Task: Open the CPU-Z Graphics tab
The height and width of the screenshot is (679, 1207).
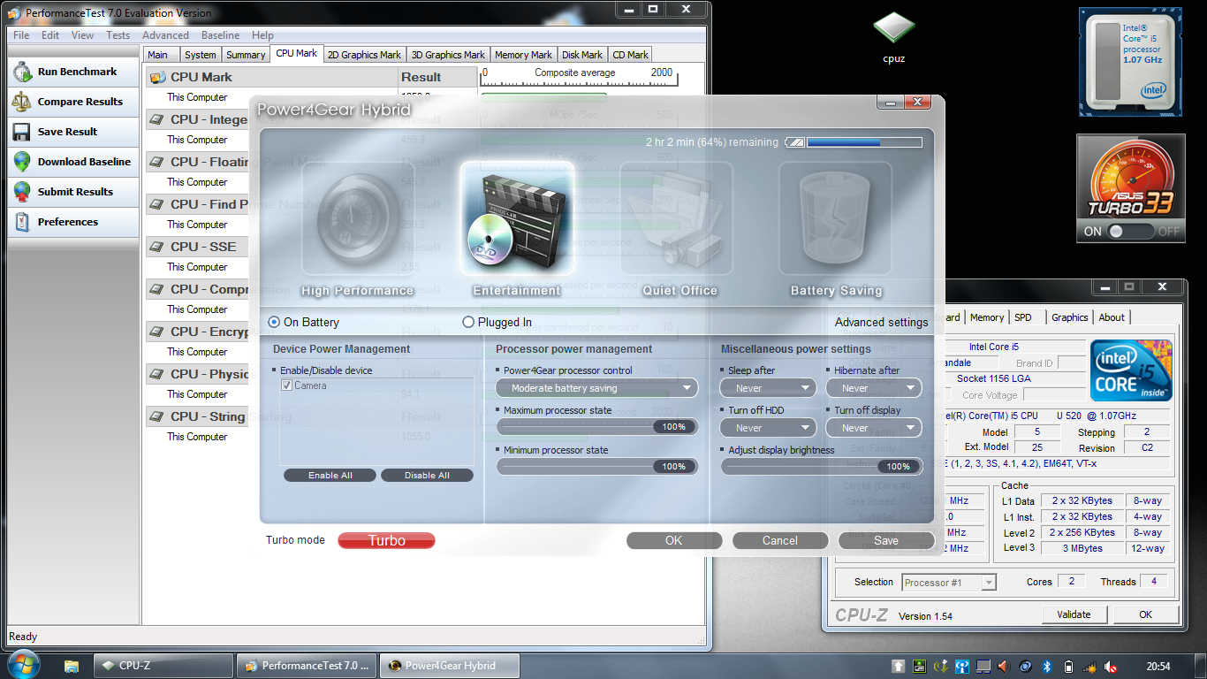Action: click(1069, 317)
